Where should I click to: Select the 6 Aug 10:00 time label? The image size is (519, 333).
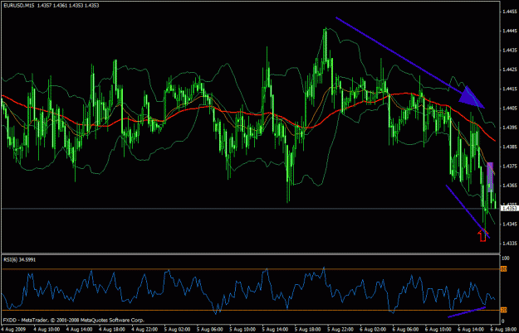point(438,330)
